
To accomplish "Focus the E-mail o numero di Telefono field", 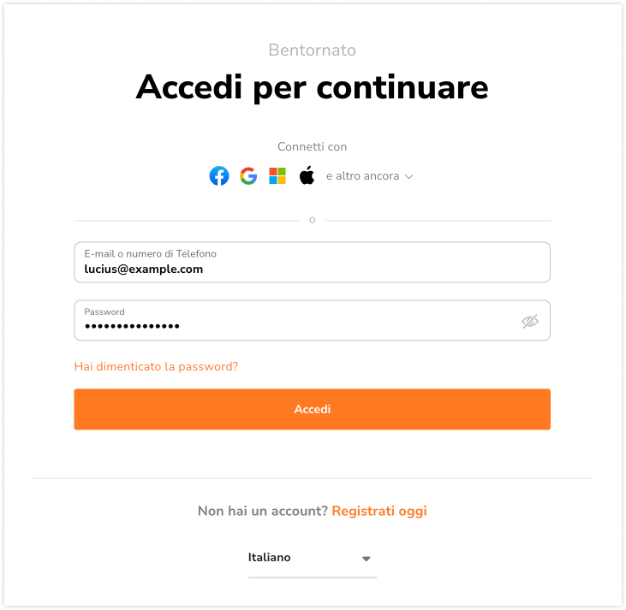I will point(312,263).
